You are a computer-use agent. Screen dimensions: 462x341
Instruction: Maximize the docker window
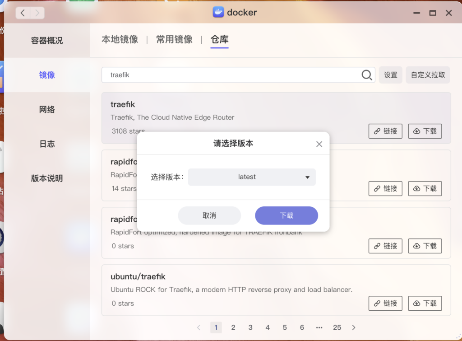click(x=433, y=13)
